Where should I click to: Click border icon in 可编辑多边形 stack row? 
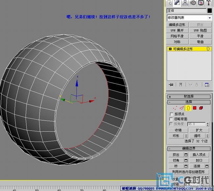(208, 49)
